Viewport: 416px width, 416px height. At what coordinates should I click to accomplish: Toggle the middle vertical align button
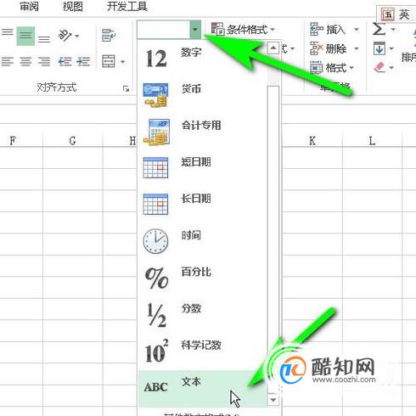(25, 36)
